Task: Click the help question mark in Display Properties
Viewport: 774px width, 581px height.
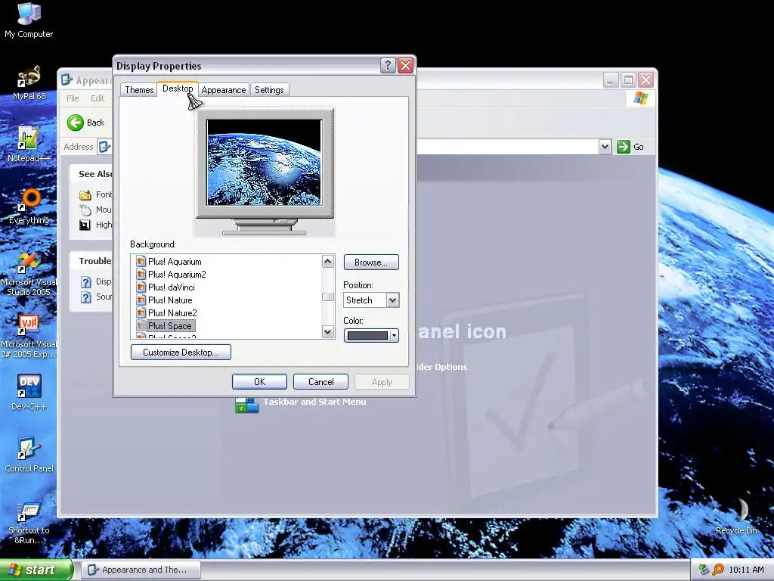Action: point(388,66)
